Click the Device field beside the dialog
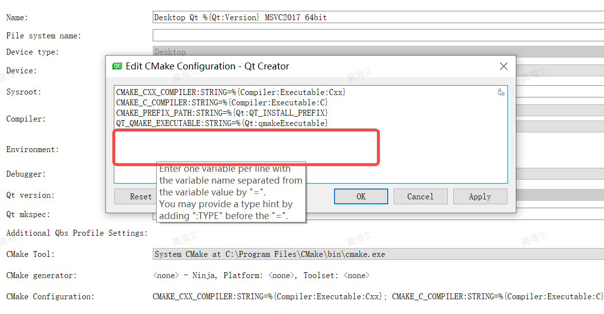 pyautogui.click(x=560, y=70)
